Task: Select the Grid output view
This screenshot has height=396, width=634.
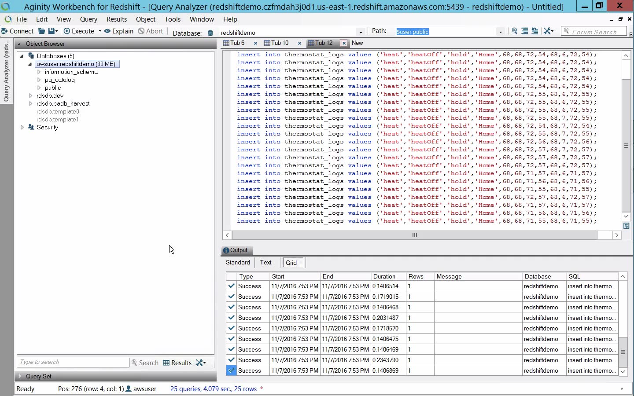Action: 291,263
